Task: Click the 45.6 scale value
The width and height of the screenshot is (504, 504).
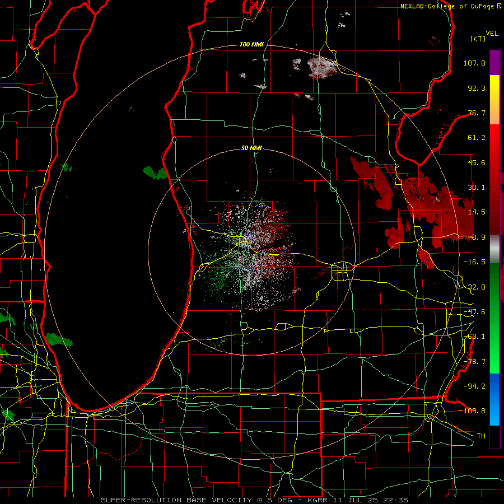Action: pos(477,162)
